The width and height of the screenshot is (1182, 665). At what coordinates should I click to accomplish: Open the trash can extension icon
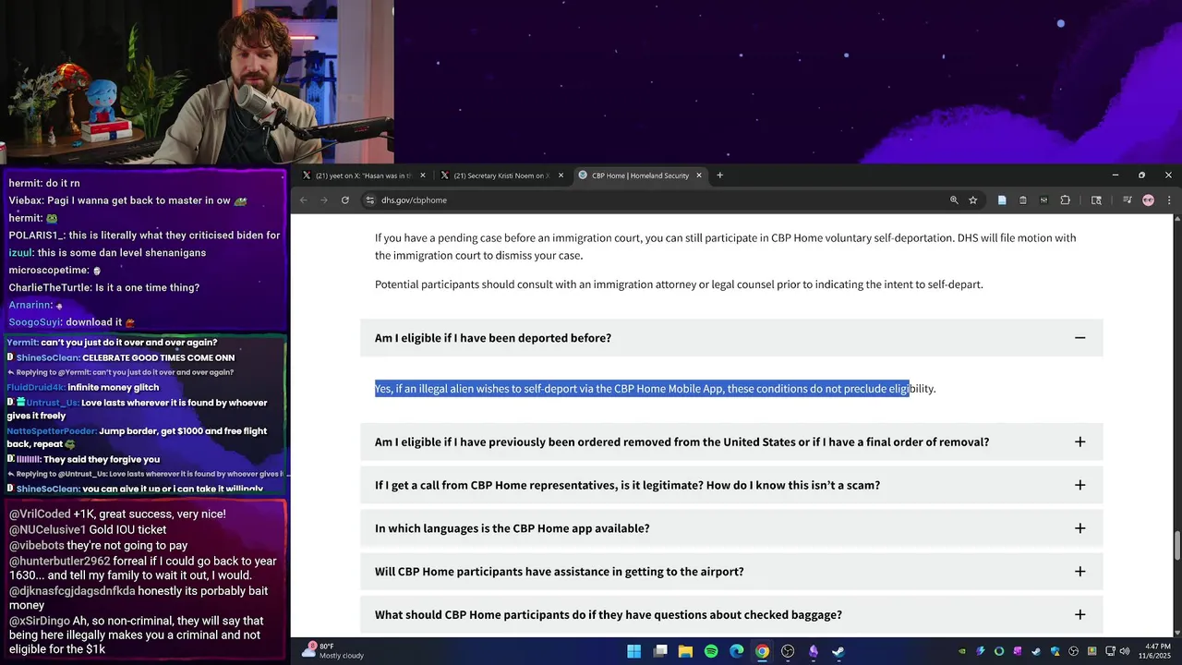pos(1023,200)
